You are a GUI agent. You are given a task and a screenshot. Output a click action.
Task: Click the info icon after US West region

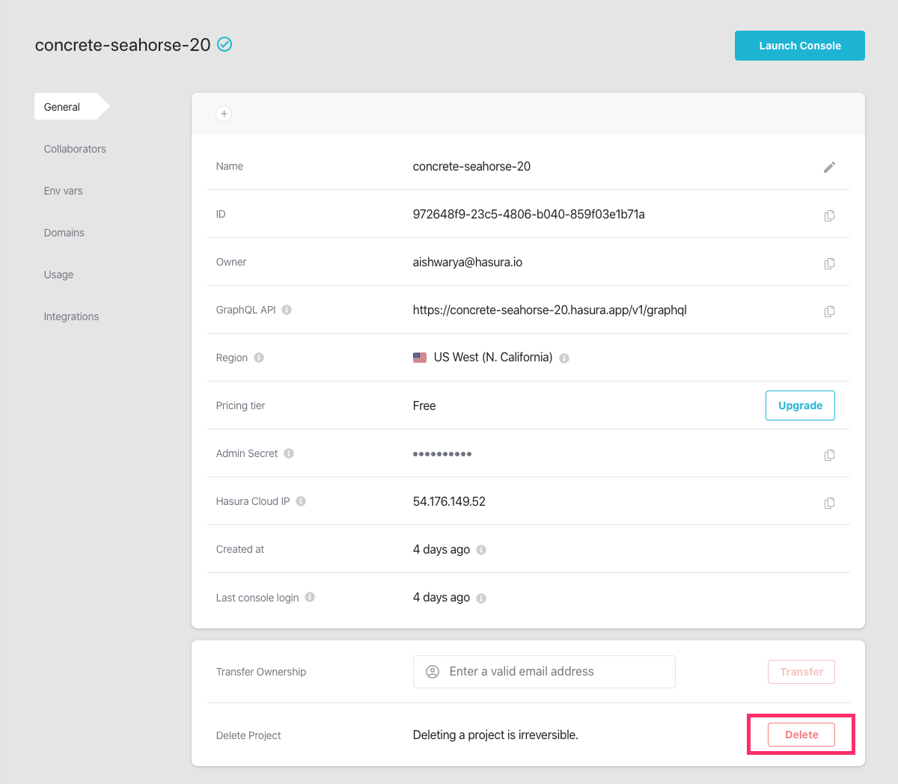(564, 358)
